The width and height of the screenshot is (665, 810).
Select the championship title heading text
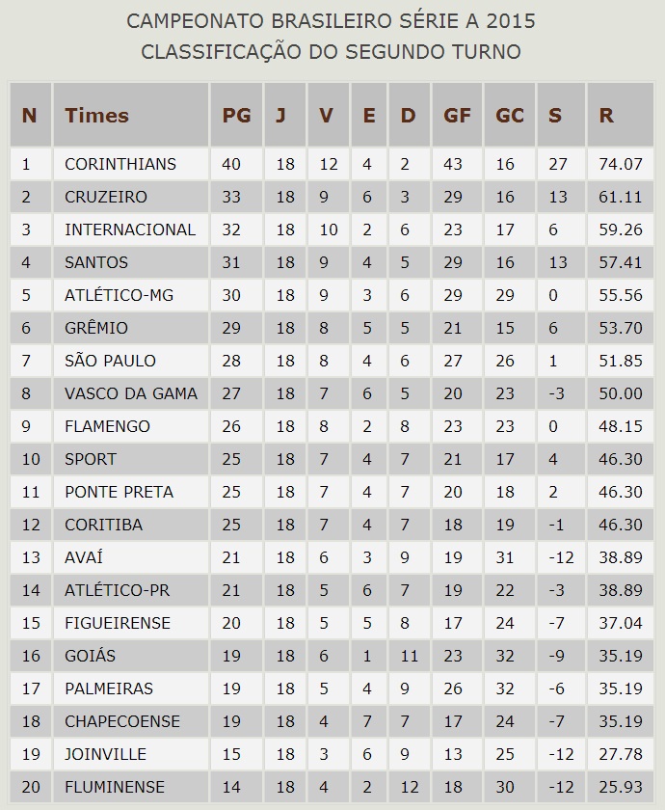click(x=332, y=21)
